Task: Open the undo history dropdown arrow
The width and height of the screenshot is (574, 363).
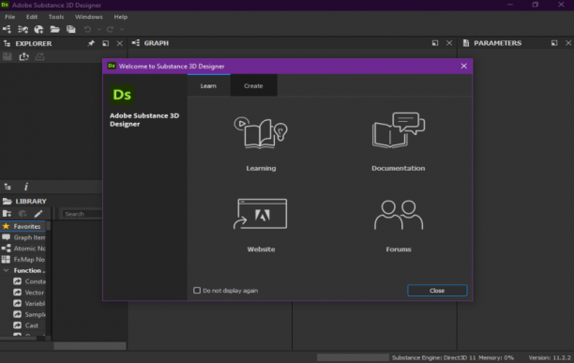Action: tap(98, 29)
